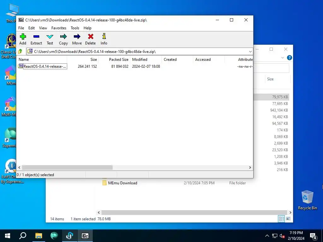
Task: Go up one folder level icon
Action: (x=20, y=51)
